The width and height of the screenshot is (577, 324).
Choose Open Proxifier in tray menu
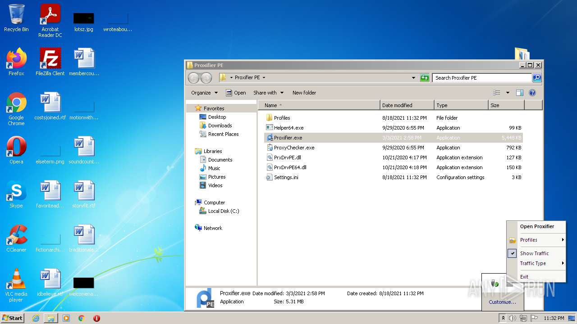536,226
